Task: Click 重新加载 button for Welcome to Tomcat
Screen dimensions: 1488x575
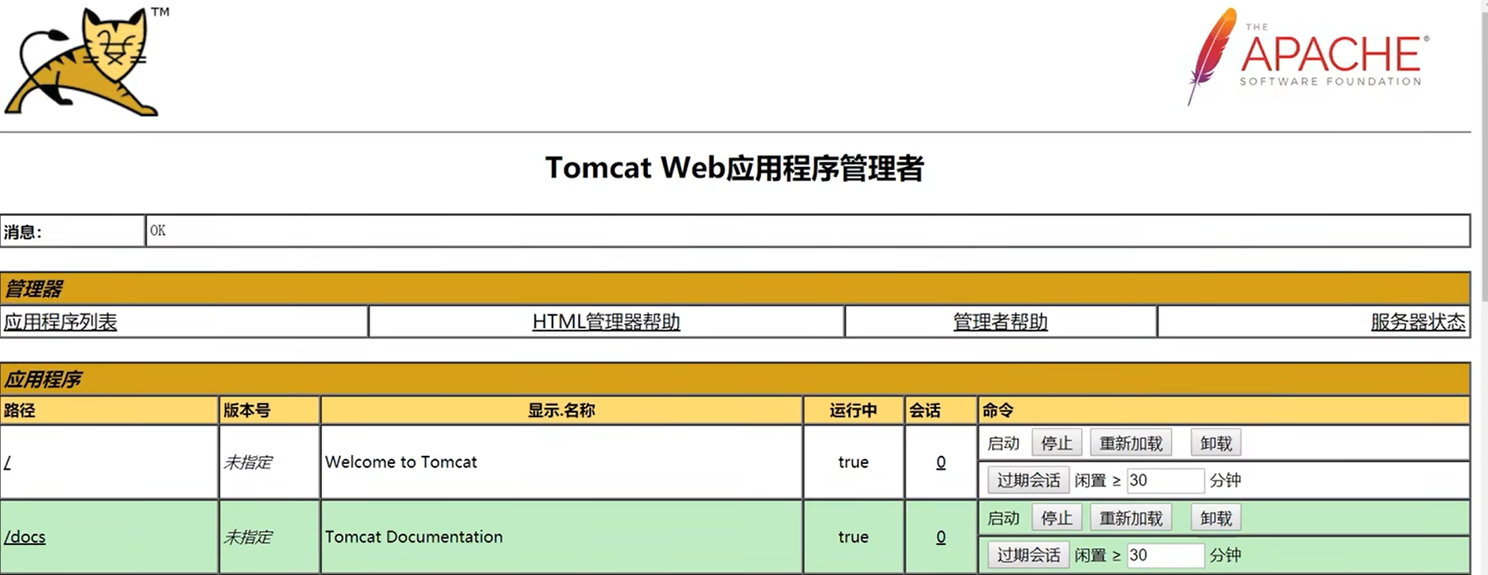Action: [1131, 443]
